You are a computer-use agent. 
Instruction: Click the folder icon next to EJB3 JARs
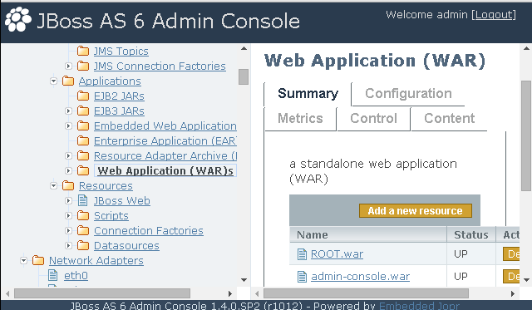(x=83, y=111)
